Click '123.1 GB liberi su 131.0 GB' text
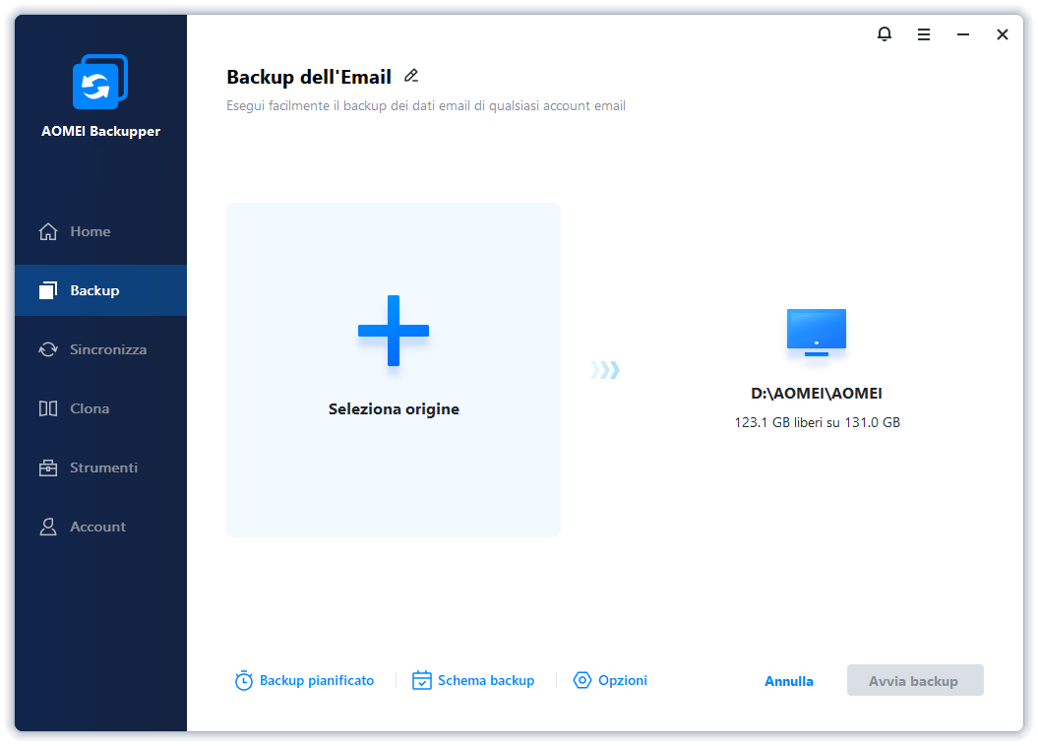 point(817,422)
